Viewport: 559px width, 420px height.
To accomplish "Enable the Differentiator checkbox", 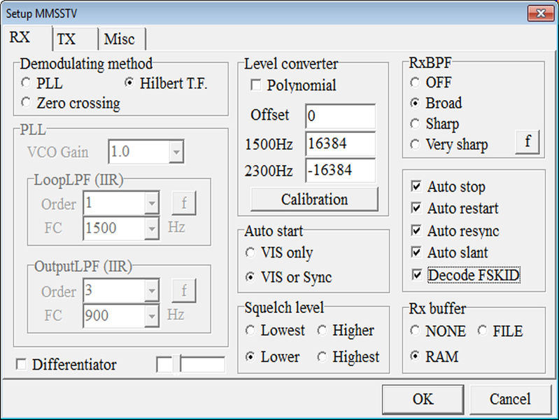I will click(x=21, y=365).
